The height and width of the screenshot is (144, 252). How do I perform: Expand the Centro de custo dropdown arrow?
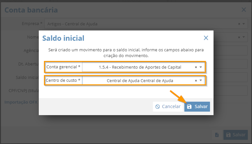tap(201, 80)
